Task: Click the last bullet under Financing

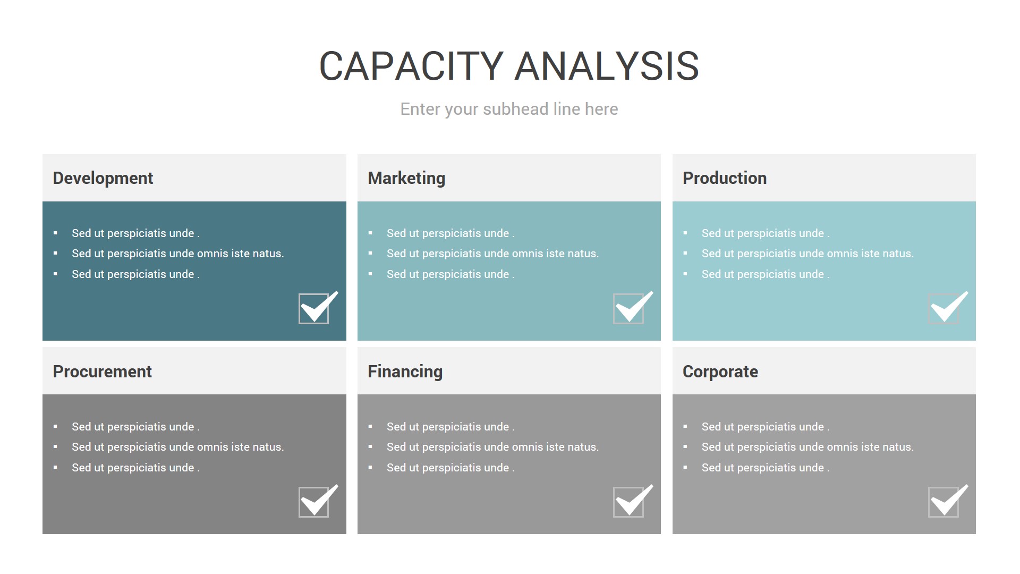Action: (450, 468)
